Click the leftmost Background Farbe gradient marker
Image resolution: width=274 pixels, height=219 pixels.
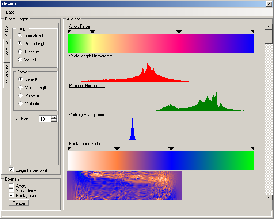click(69, 149)
